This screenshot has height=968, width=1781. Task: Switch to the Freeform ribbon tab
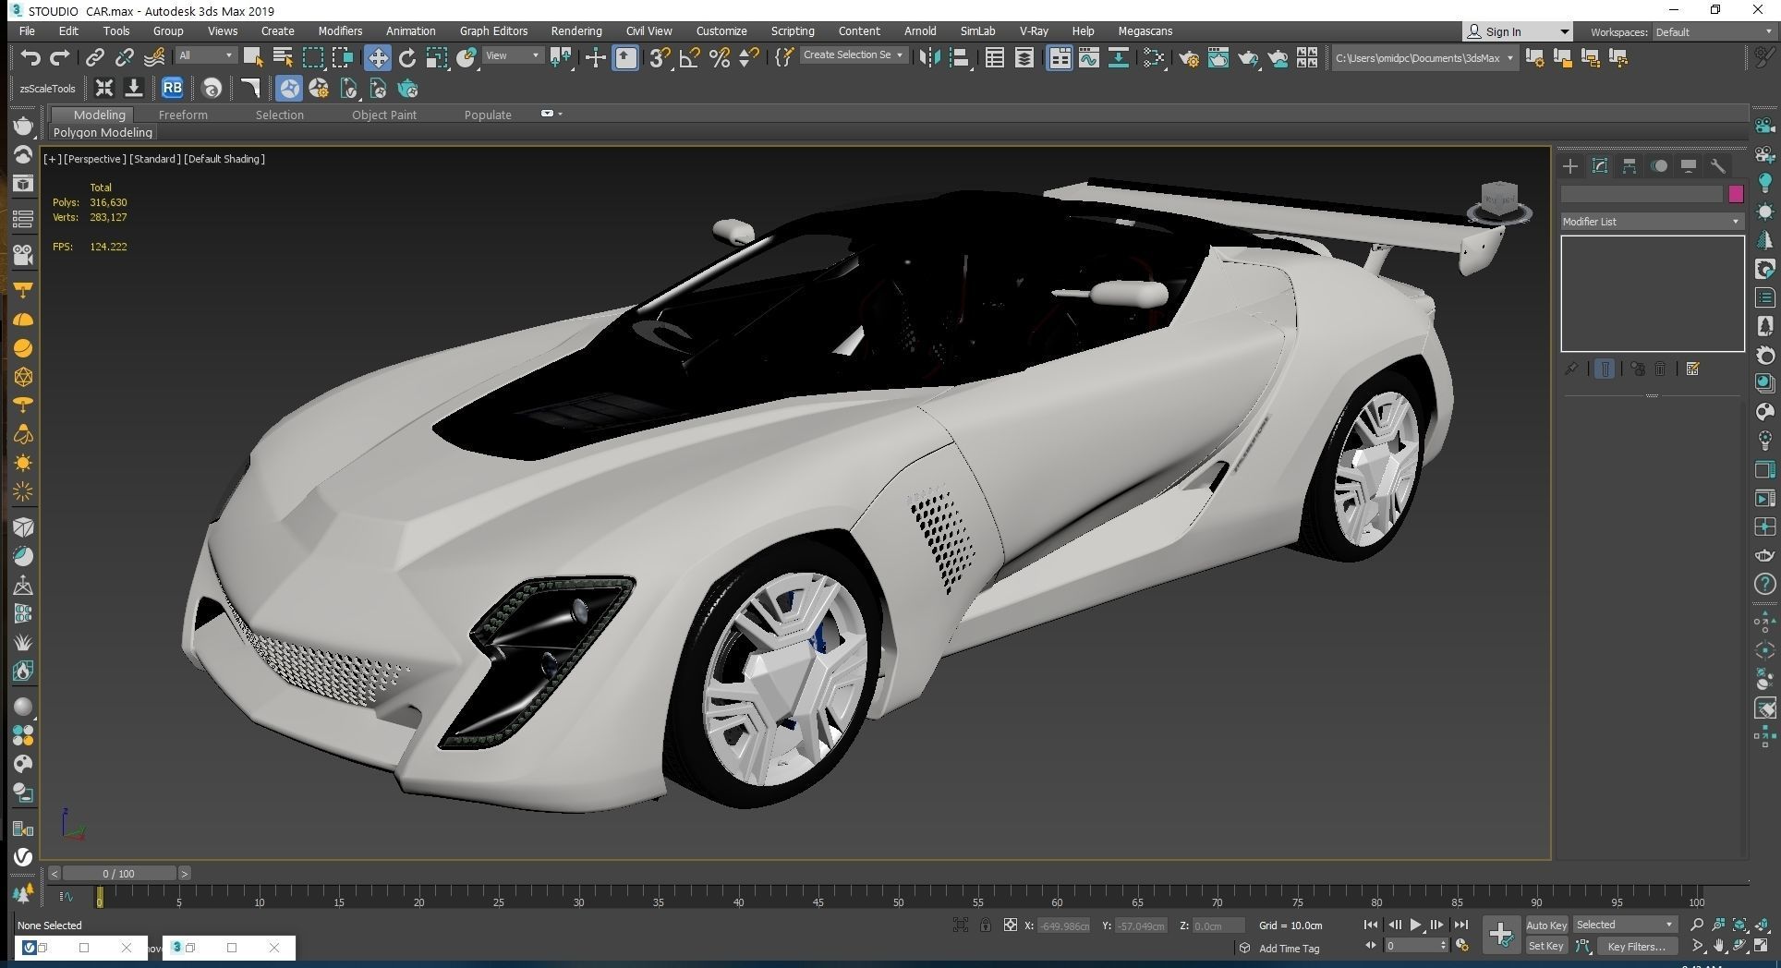tap(183, 115)
